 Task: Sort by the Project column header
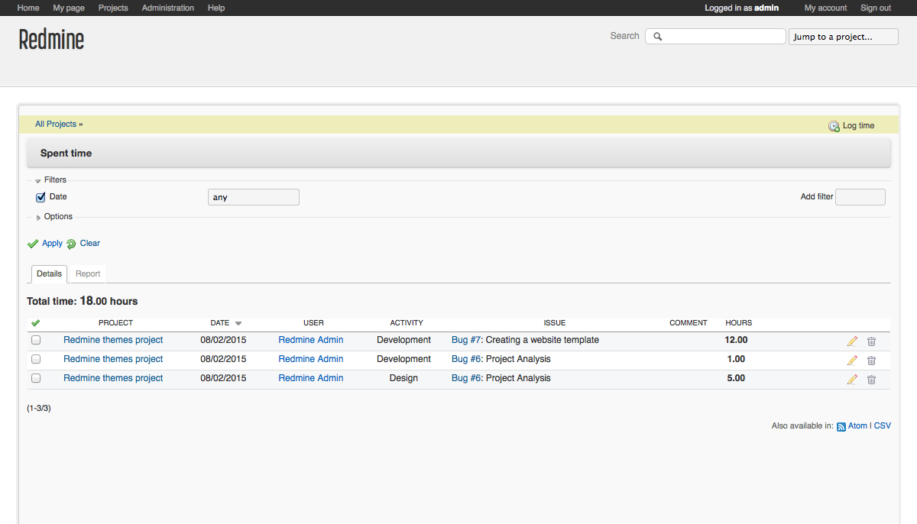coord(115,323)
